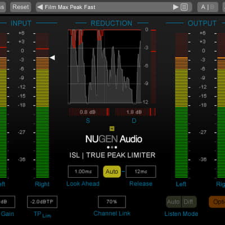Click the reduction history graph
225x225 pixels.
[x=105, y=66]
